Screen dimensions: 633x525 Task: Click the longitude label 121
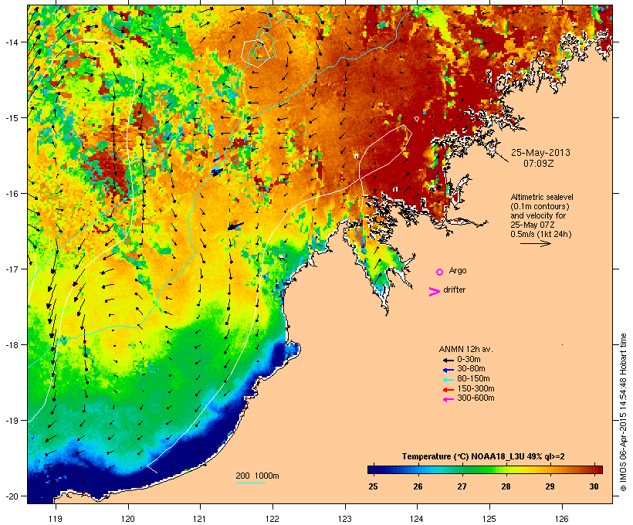point(200,519)
